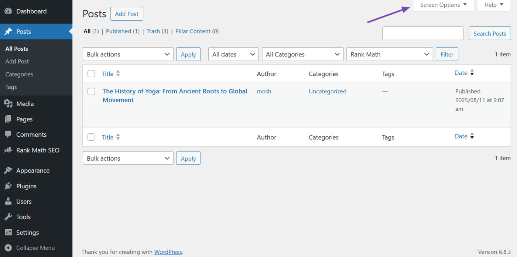
Task: Check the bottom select-all checkbox
Action: pos(91,137)
